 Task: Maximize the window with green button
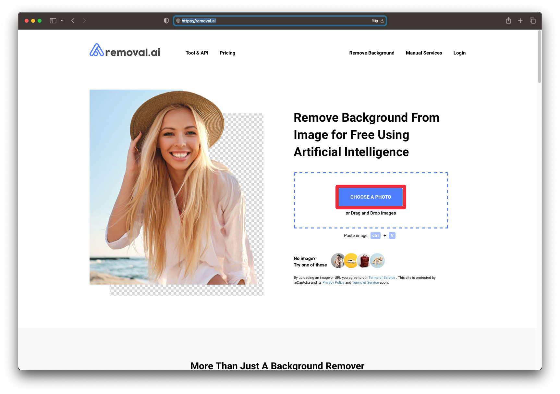tap(40, 21)
